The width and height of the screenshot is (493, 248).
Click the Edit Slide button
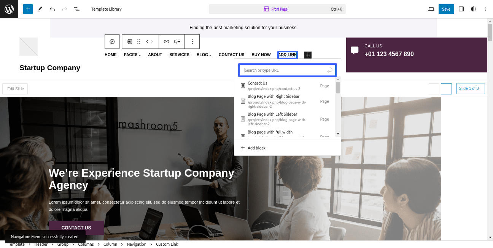tap(15, 89)
